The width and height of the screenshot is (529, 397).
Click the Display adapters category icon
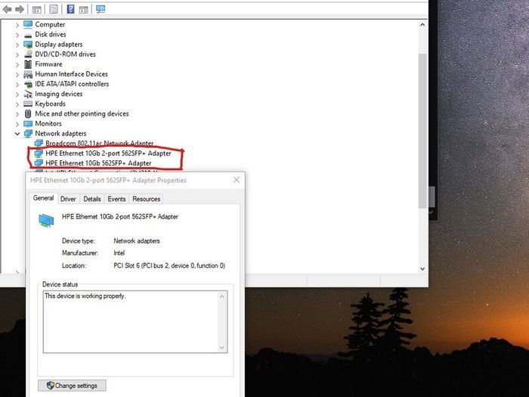[28, 45]
